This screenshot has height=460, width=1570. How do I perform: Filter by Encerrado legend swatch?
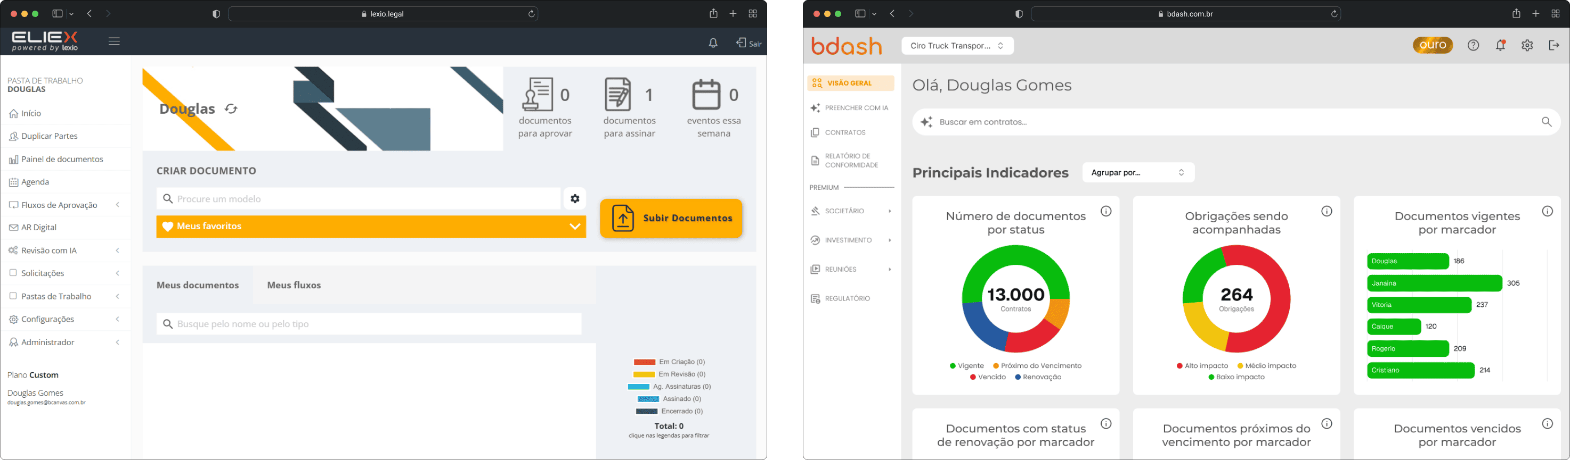click(647, 412)
